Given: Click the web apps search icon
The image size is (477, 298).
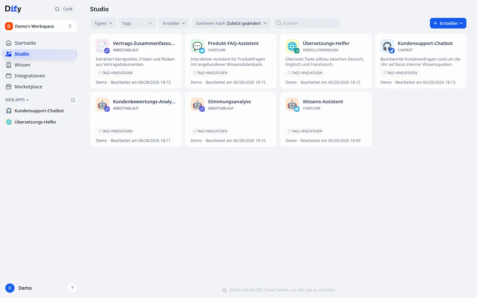Looking at the screenshot, I should [x=73, y=100].
